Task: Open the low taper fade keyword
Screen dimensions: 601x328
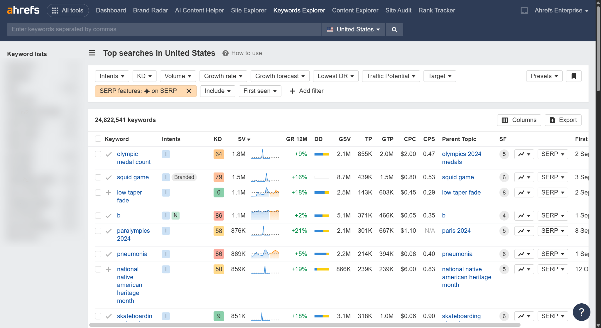Action: pyautogui.click(x=129, y=196)
